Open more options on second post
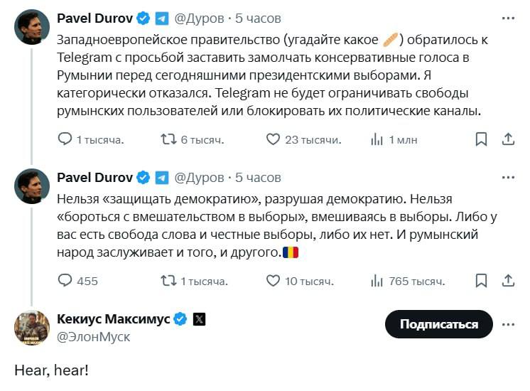 (x=508, y=177)
